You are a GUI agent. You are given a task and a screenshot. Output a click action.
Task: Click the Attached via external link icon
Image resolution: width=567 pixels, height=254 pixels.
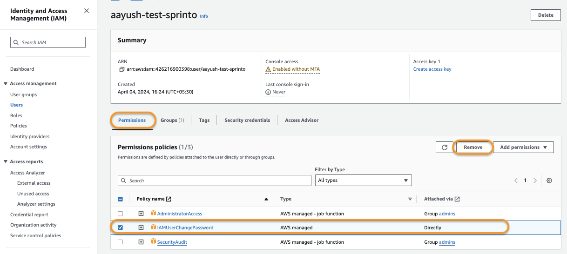(x=457, y=199)
